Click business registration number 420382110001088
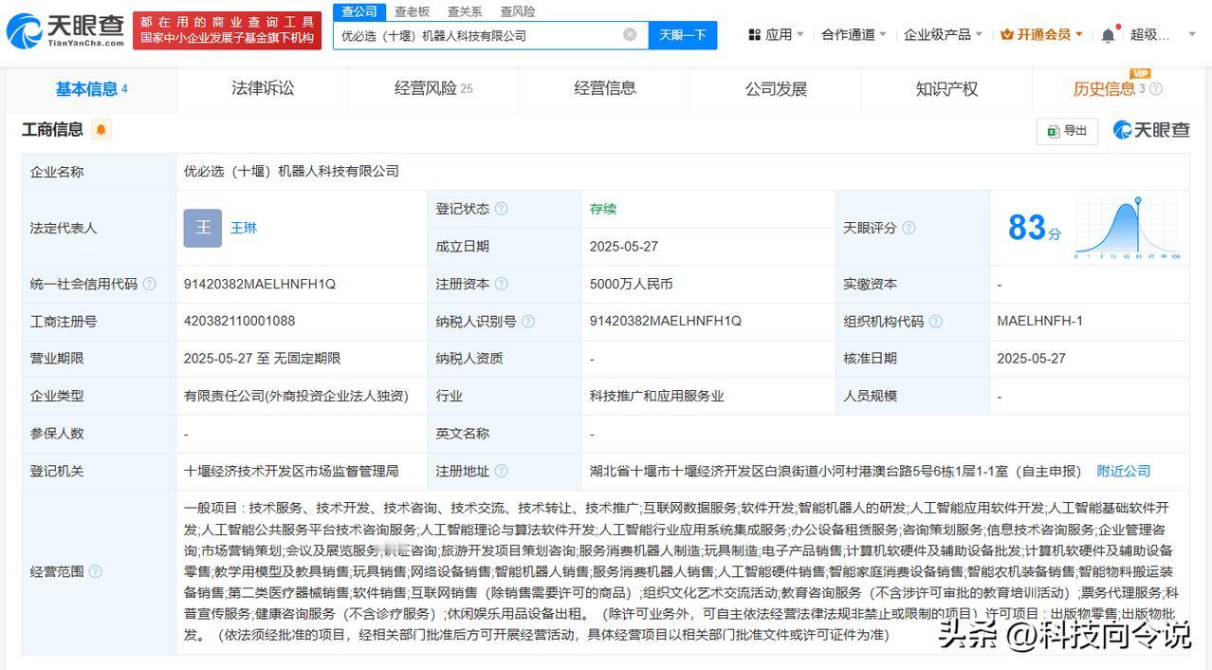Screen dimensions: 1212x670 click(x=239, y=322)
